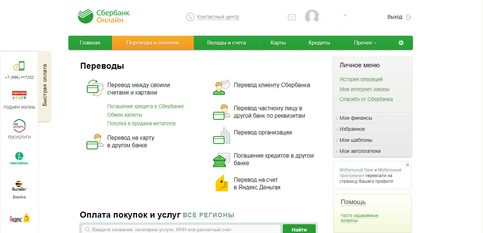Toggle the Быстрая оплата side panel tab
This screenshot has width=483, height=233.
coord(45,85)
